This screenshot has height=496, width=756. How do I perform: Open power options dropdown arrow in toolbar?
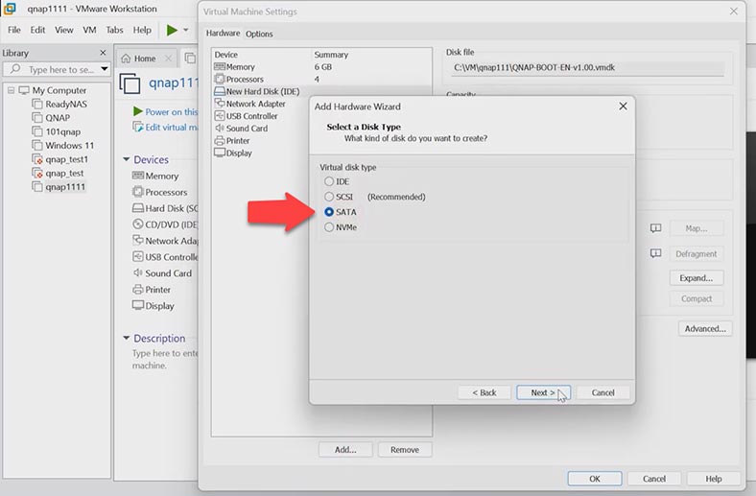(x=185, y=30)
